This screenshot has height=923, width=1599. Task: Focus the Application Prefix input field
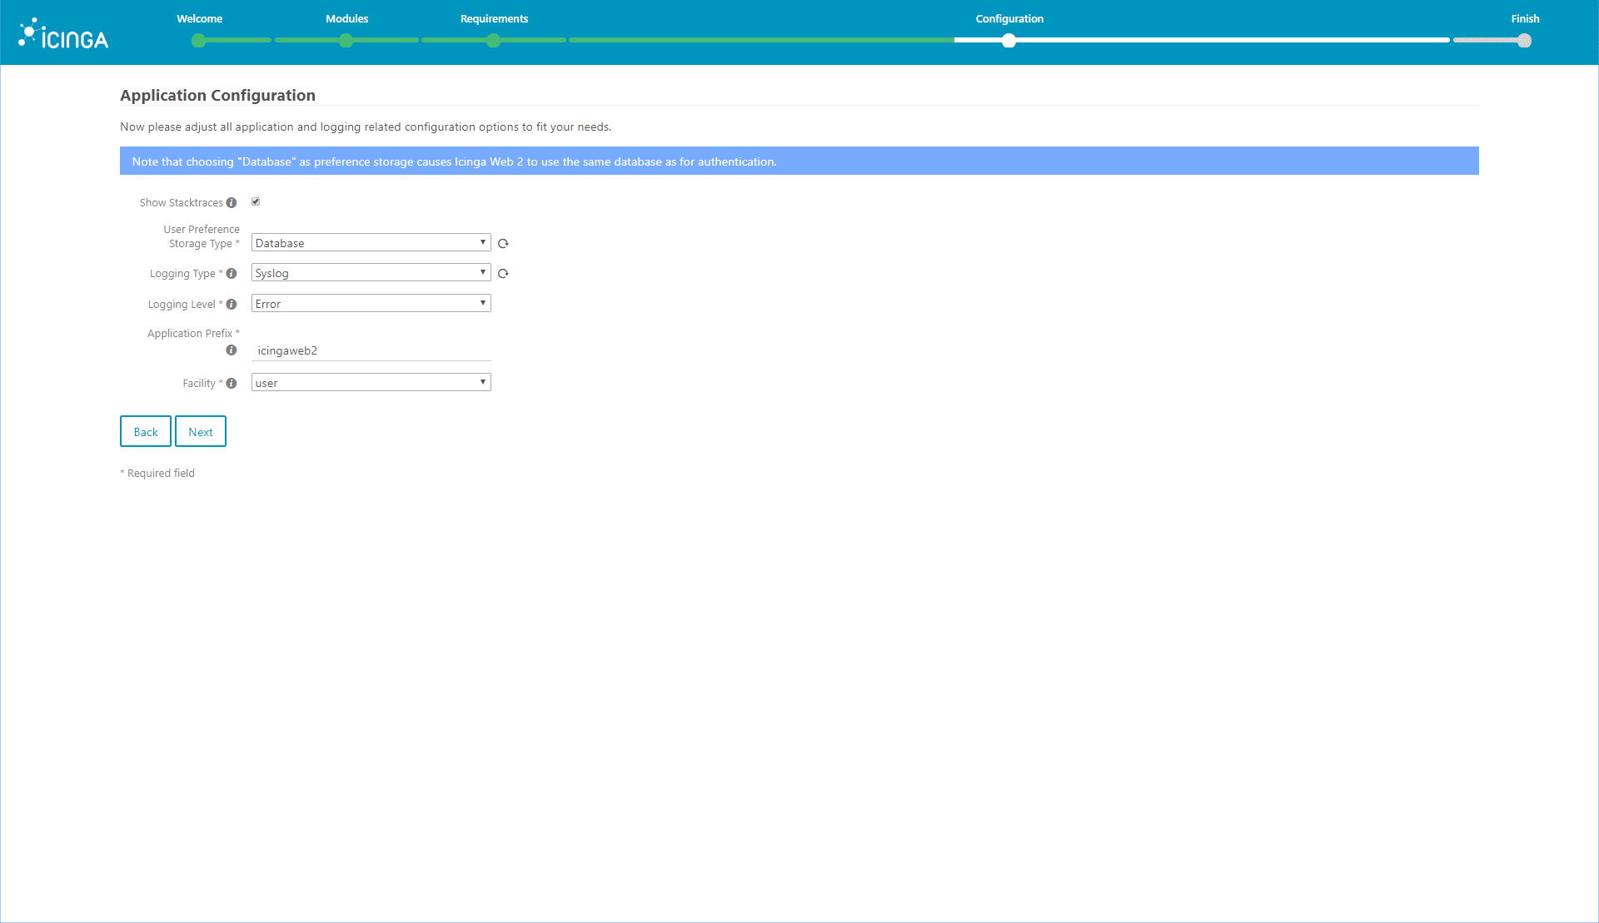point(371,351)
